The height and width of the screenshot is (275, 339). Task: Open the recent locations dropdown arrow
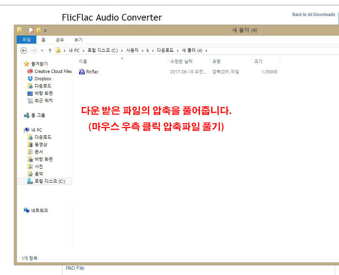[x=43, y=51]
